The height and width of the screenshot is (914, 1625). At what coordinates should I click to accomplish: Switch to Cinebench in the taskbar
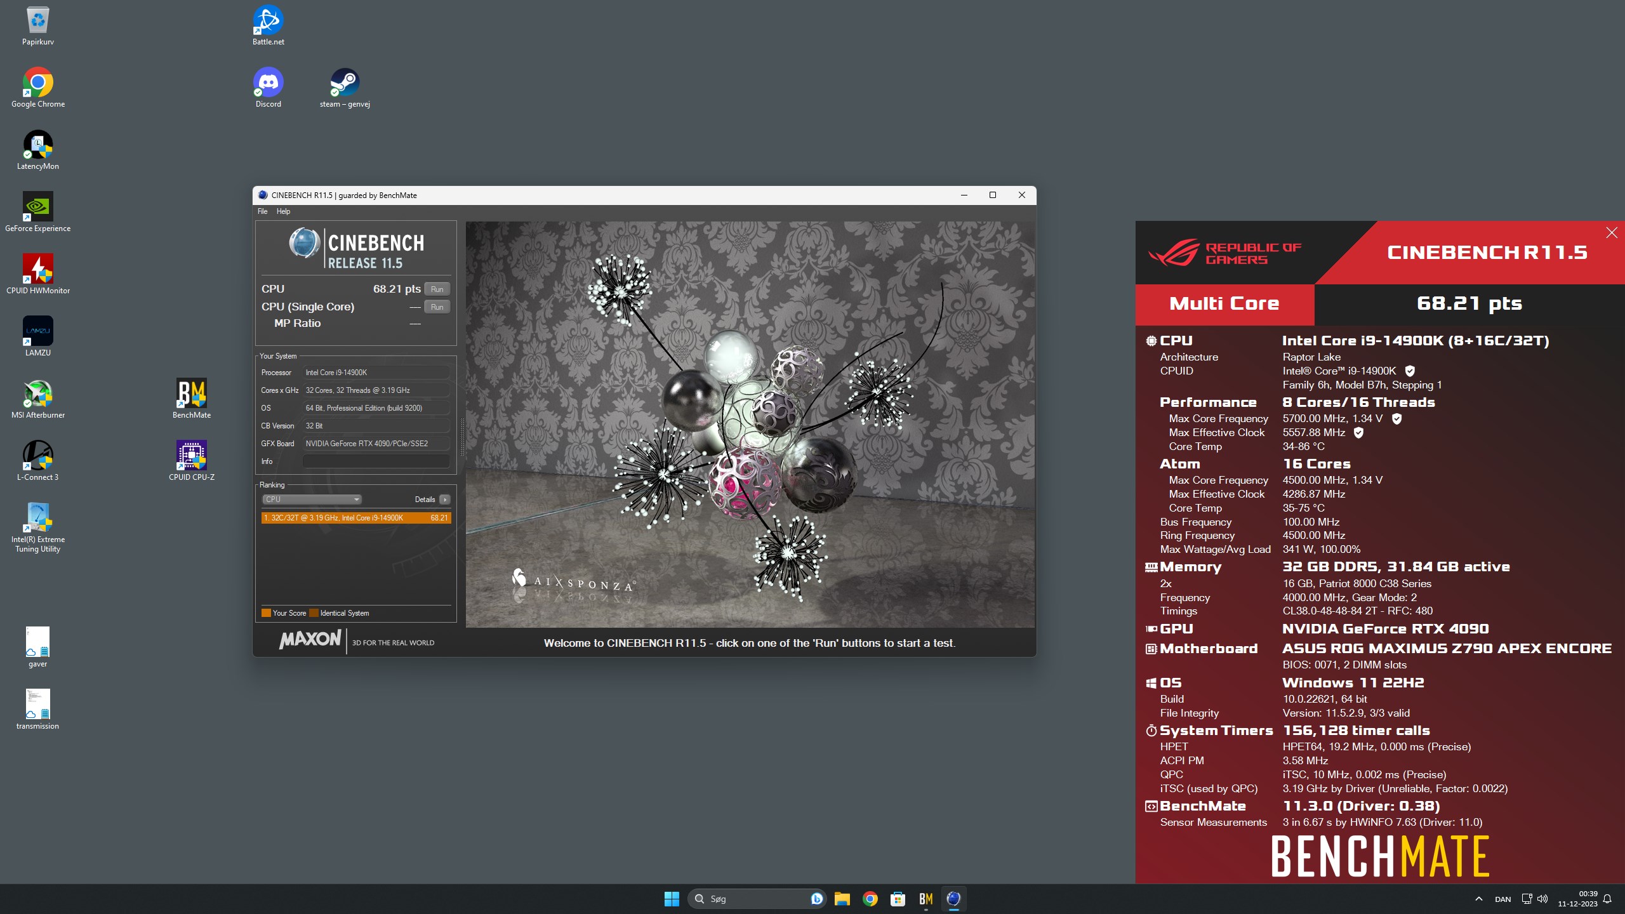tap(953, 899)
